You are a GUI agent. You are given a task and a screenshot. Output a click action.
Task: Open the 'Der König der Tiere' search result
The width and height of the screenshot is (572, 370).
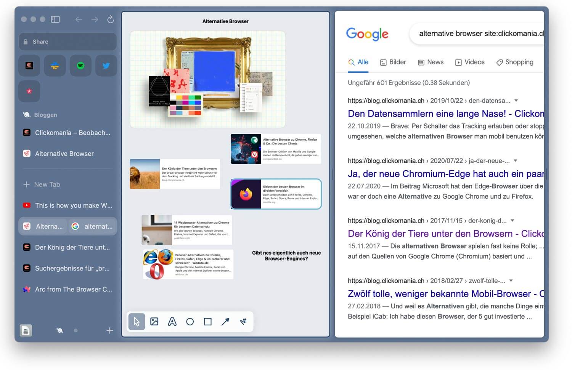point(445,234)
